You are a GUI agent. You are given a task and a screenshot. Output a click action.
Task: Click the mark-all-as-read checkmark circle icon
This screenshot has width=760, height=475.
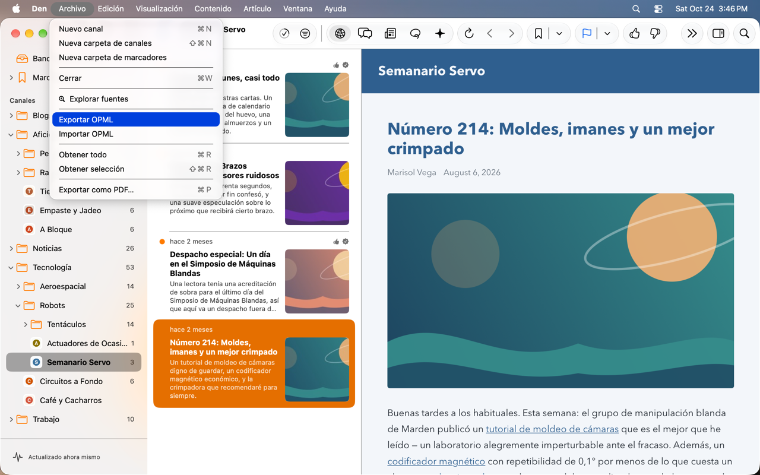click(284, 34)
